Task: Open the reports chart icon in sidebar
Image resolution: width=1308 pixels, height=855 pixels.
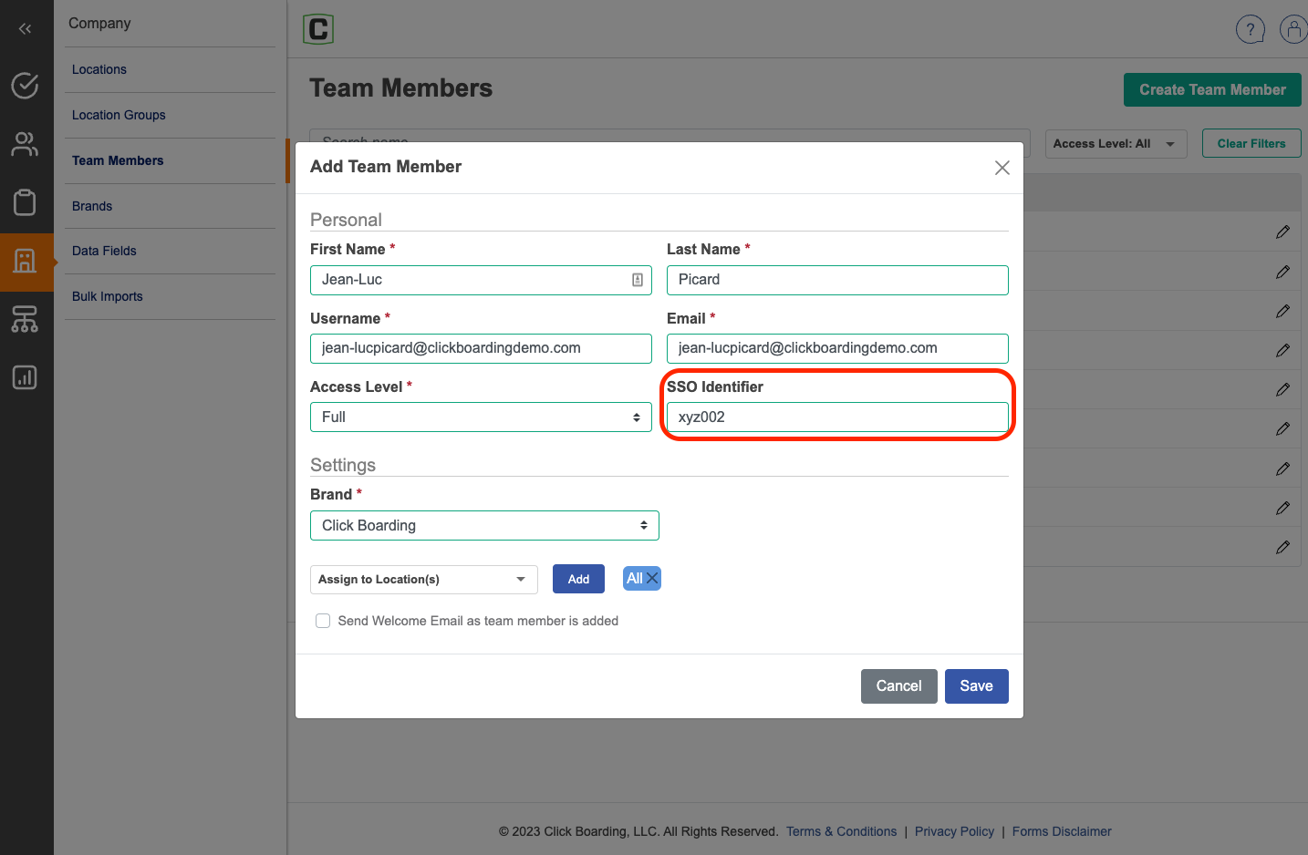Action: [25, 377]
